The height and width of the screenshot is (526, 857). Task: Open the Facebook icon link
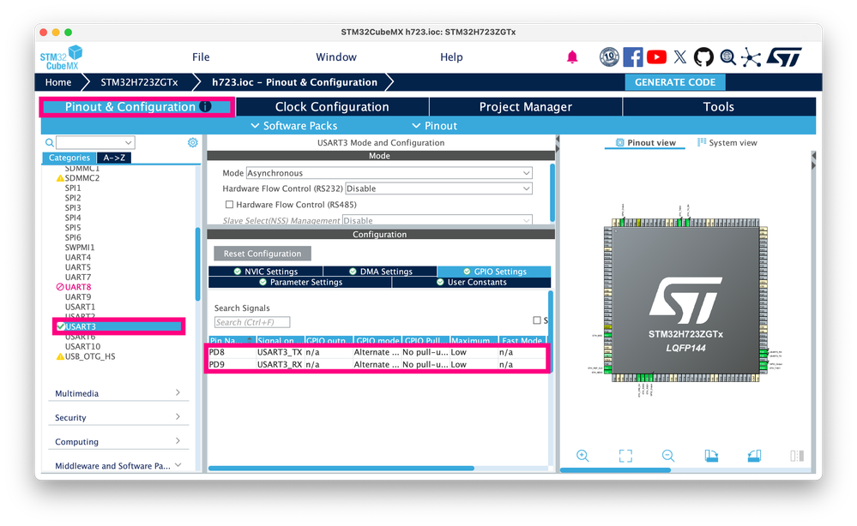point(633,57)
